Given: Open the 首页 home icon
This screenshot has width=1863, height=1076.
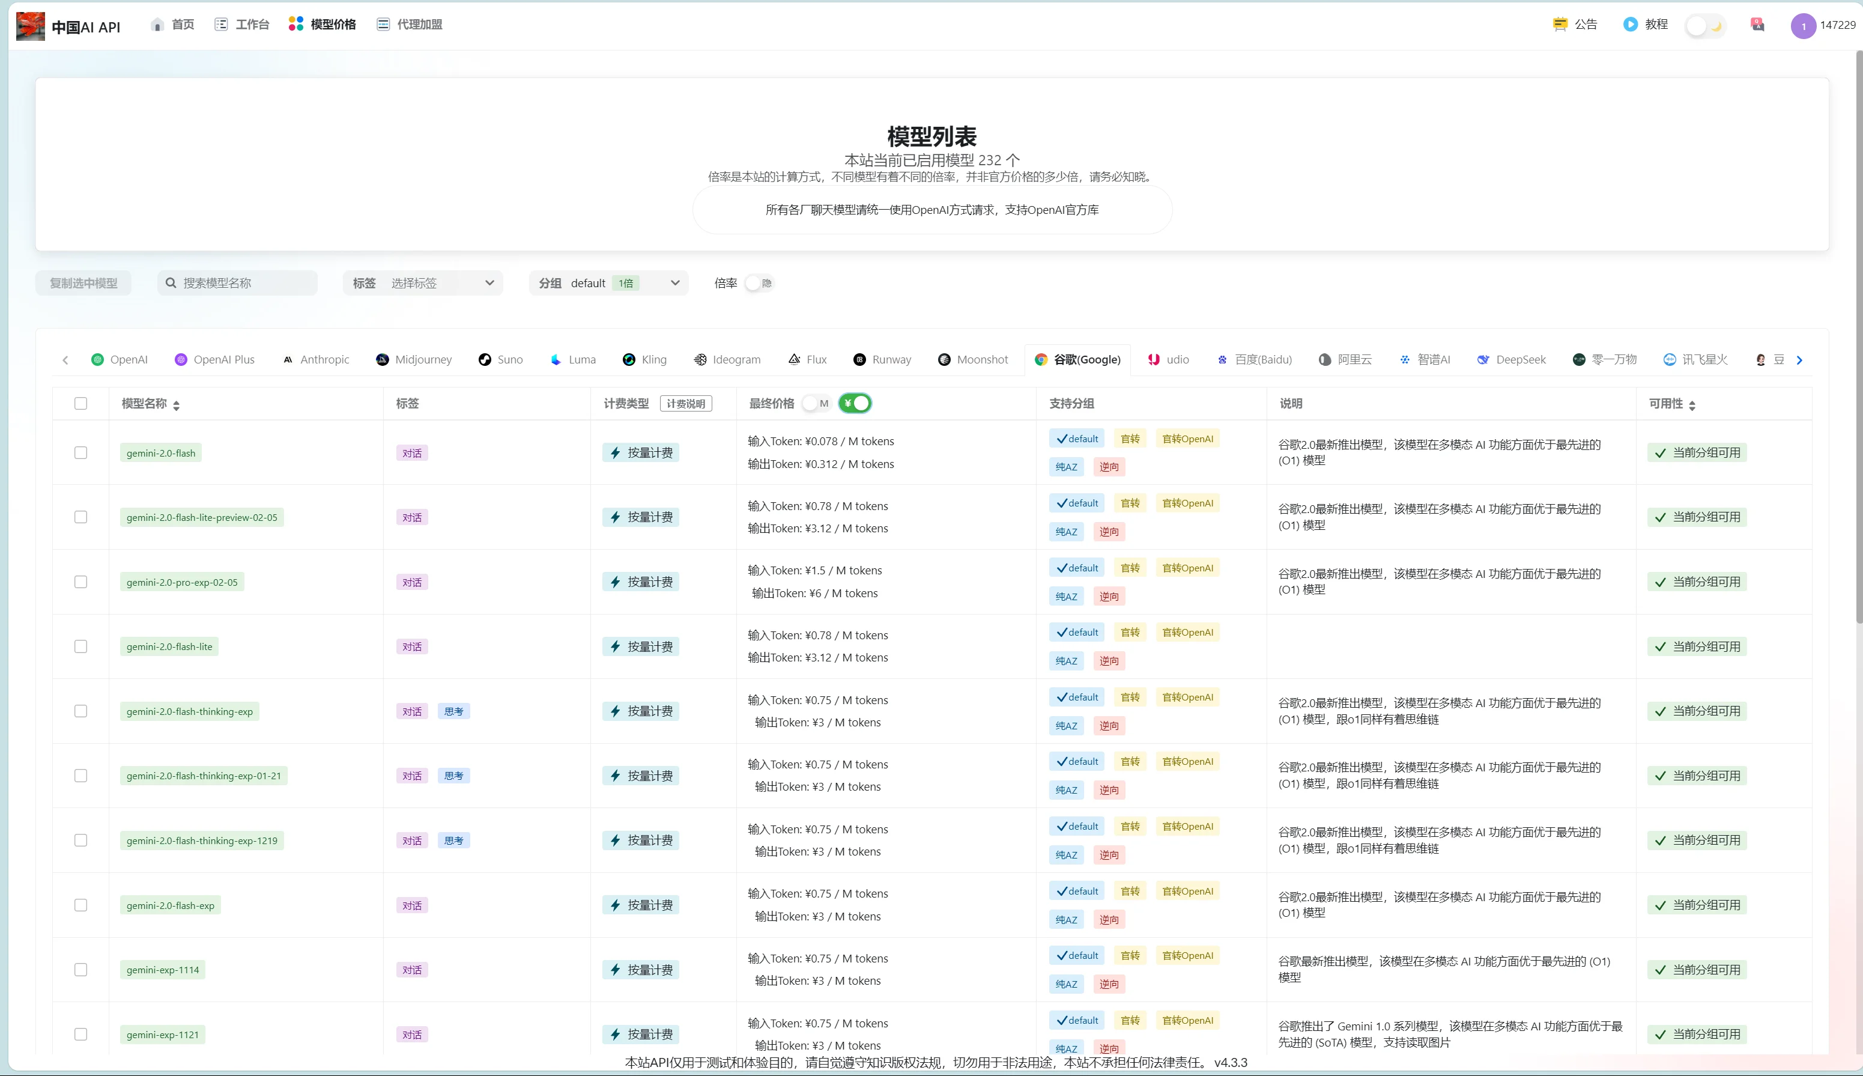Looking at the screenshot, I should 157,25.
